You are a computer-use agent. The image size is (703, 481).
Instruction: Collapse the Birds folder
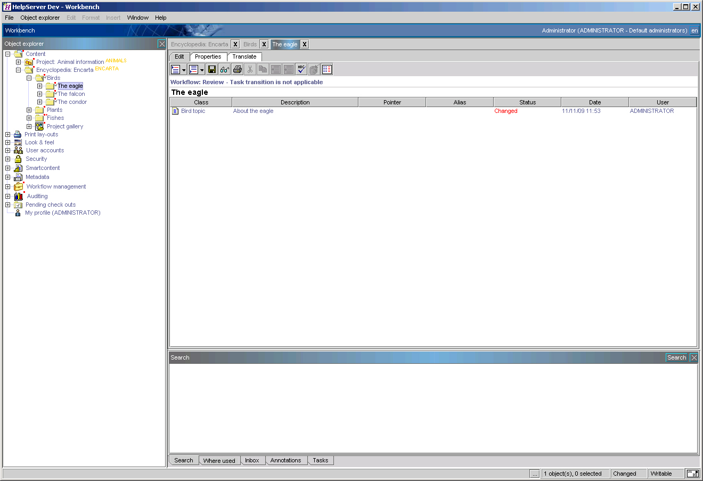pos(29,77)
